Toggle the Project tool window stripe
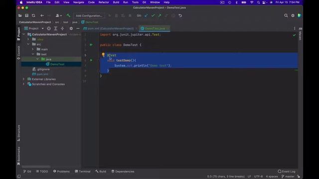 19,34
